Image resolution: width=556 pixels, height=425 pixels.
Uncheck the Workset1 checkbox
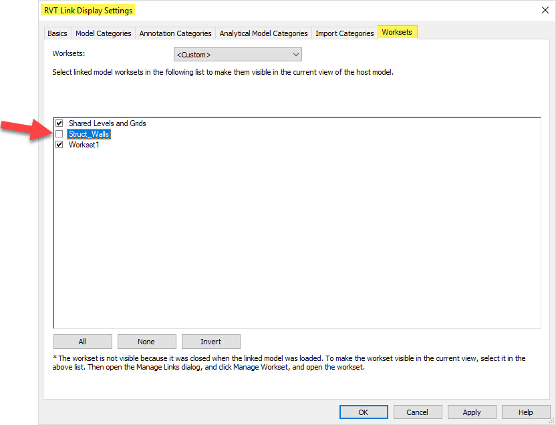(x=59, y=145)
